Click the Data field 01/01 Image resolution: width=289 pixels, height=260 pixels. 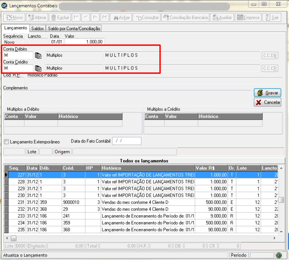(x=56, y=42)
